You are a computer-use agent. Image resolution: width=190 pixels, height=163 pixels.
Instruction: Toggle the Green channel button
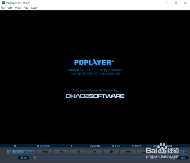coord(18,152)
